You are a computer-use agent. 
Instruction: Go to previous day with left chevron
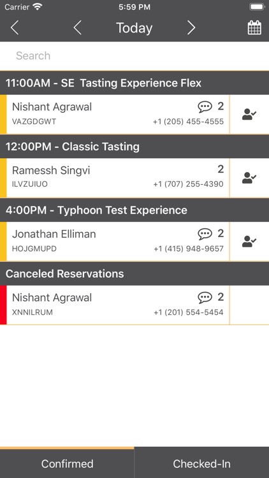78,28
